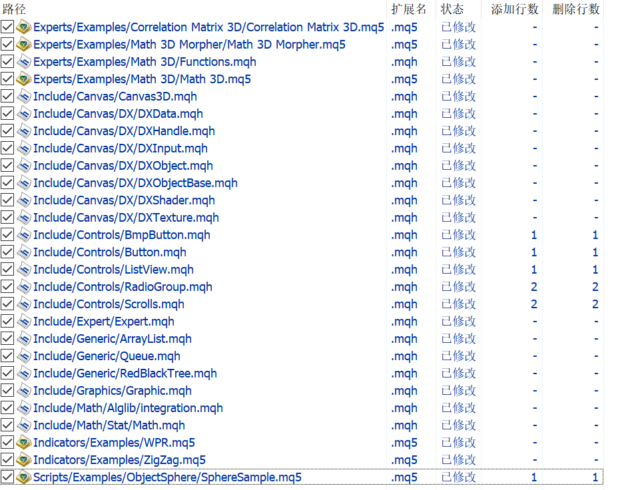
Task: Open Experts/Examples/Math 3D/Functions.mqh file link
Action: point(145,62)
